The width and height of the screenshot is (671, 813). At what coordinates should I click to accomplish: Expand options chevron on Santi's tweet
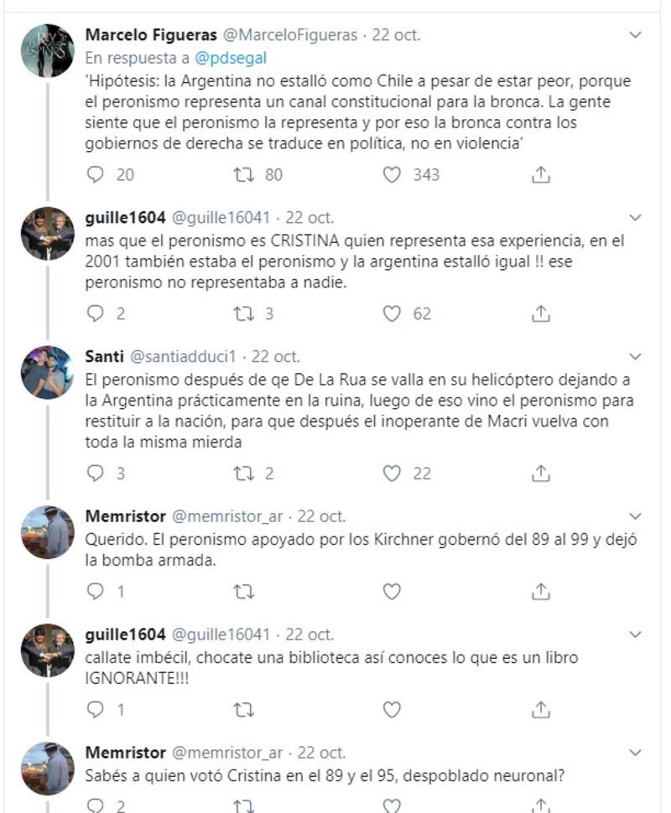635,356
